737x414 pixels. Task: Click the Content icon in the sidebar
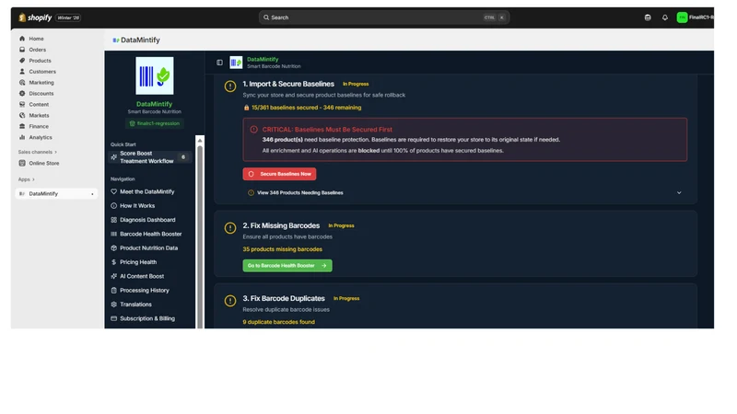(x=22, y=104)
